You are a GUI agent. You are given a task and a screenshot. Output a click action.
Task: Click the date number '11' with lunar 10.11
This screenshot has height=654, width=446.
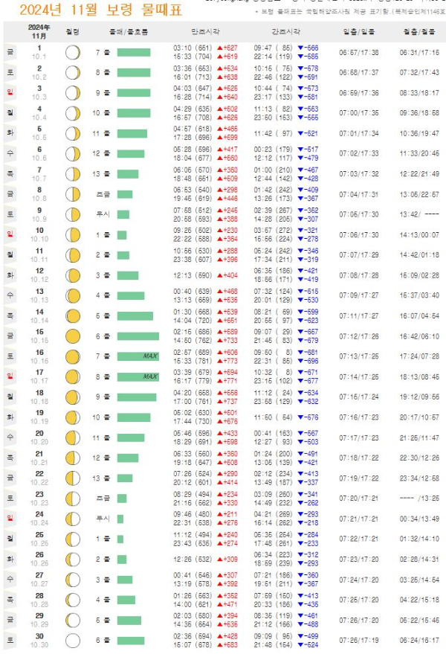tap(39, 251)
